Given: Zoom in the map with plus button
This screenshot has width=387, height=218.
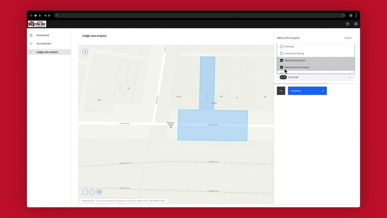Looking at the screenshot, I should [x=92, y=192].
